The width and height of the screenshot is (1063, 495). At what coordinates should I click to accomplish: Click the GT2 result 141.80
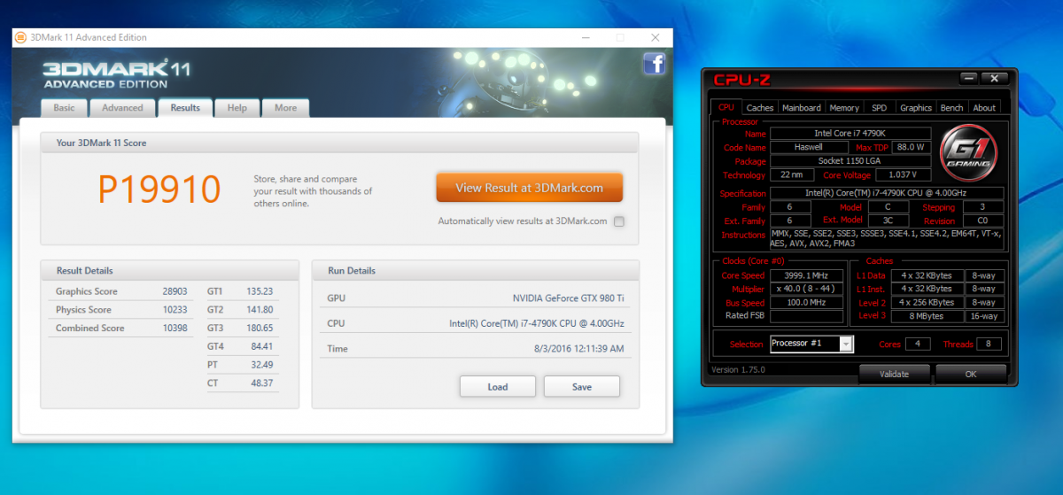click(259, 310)
